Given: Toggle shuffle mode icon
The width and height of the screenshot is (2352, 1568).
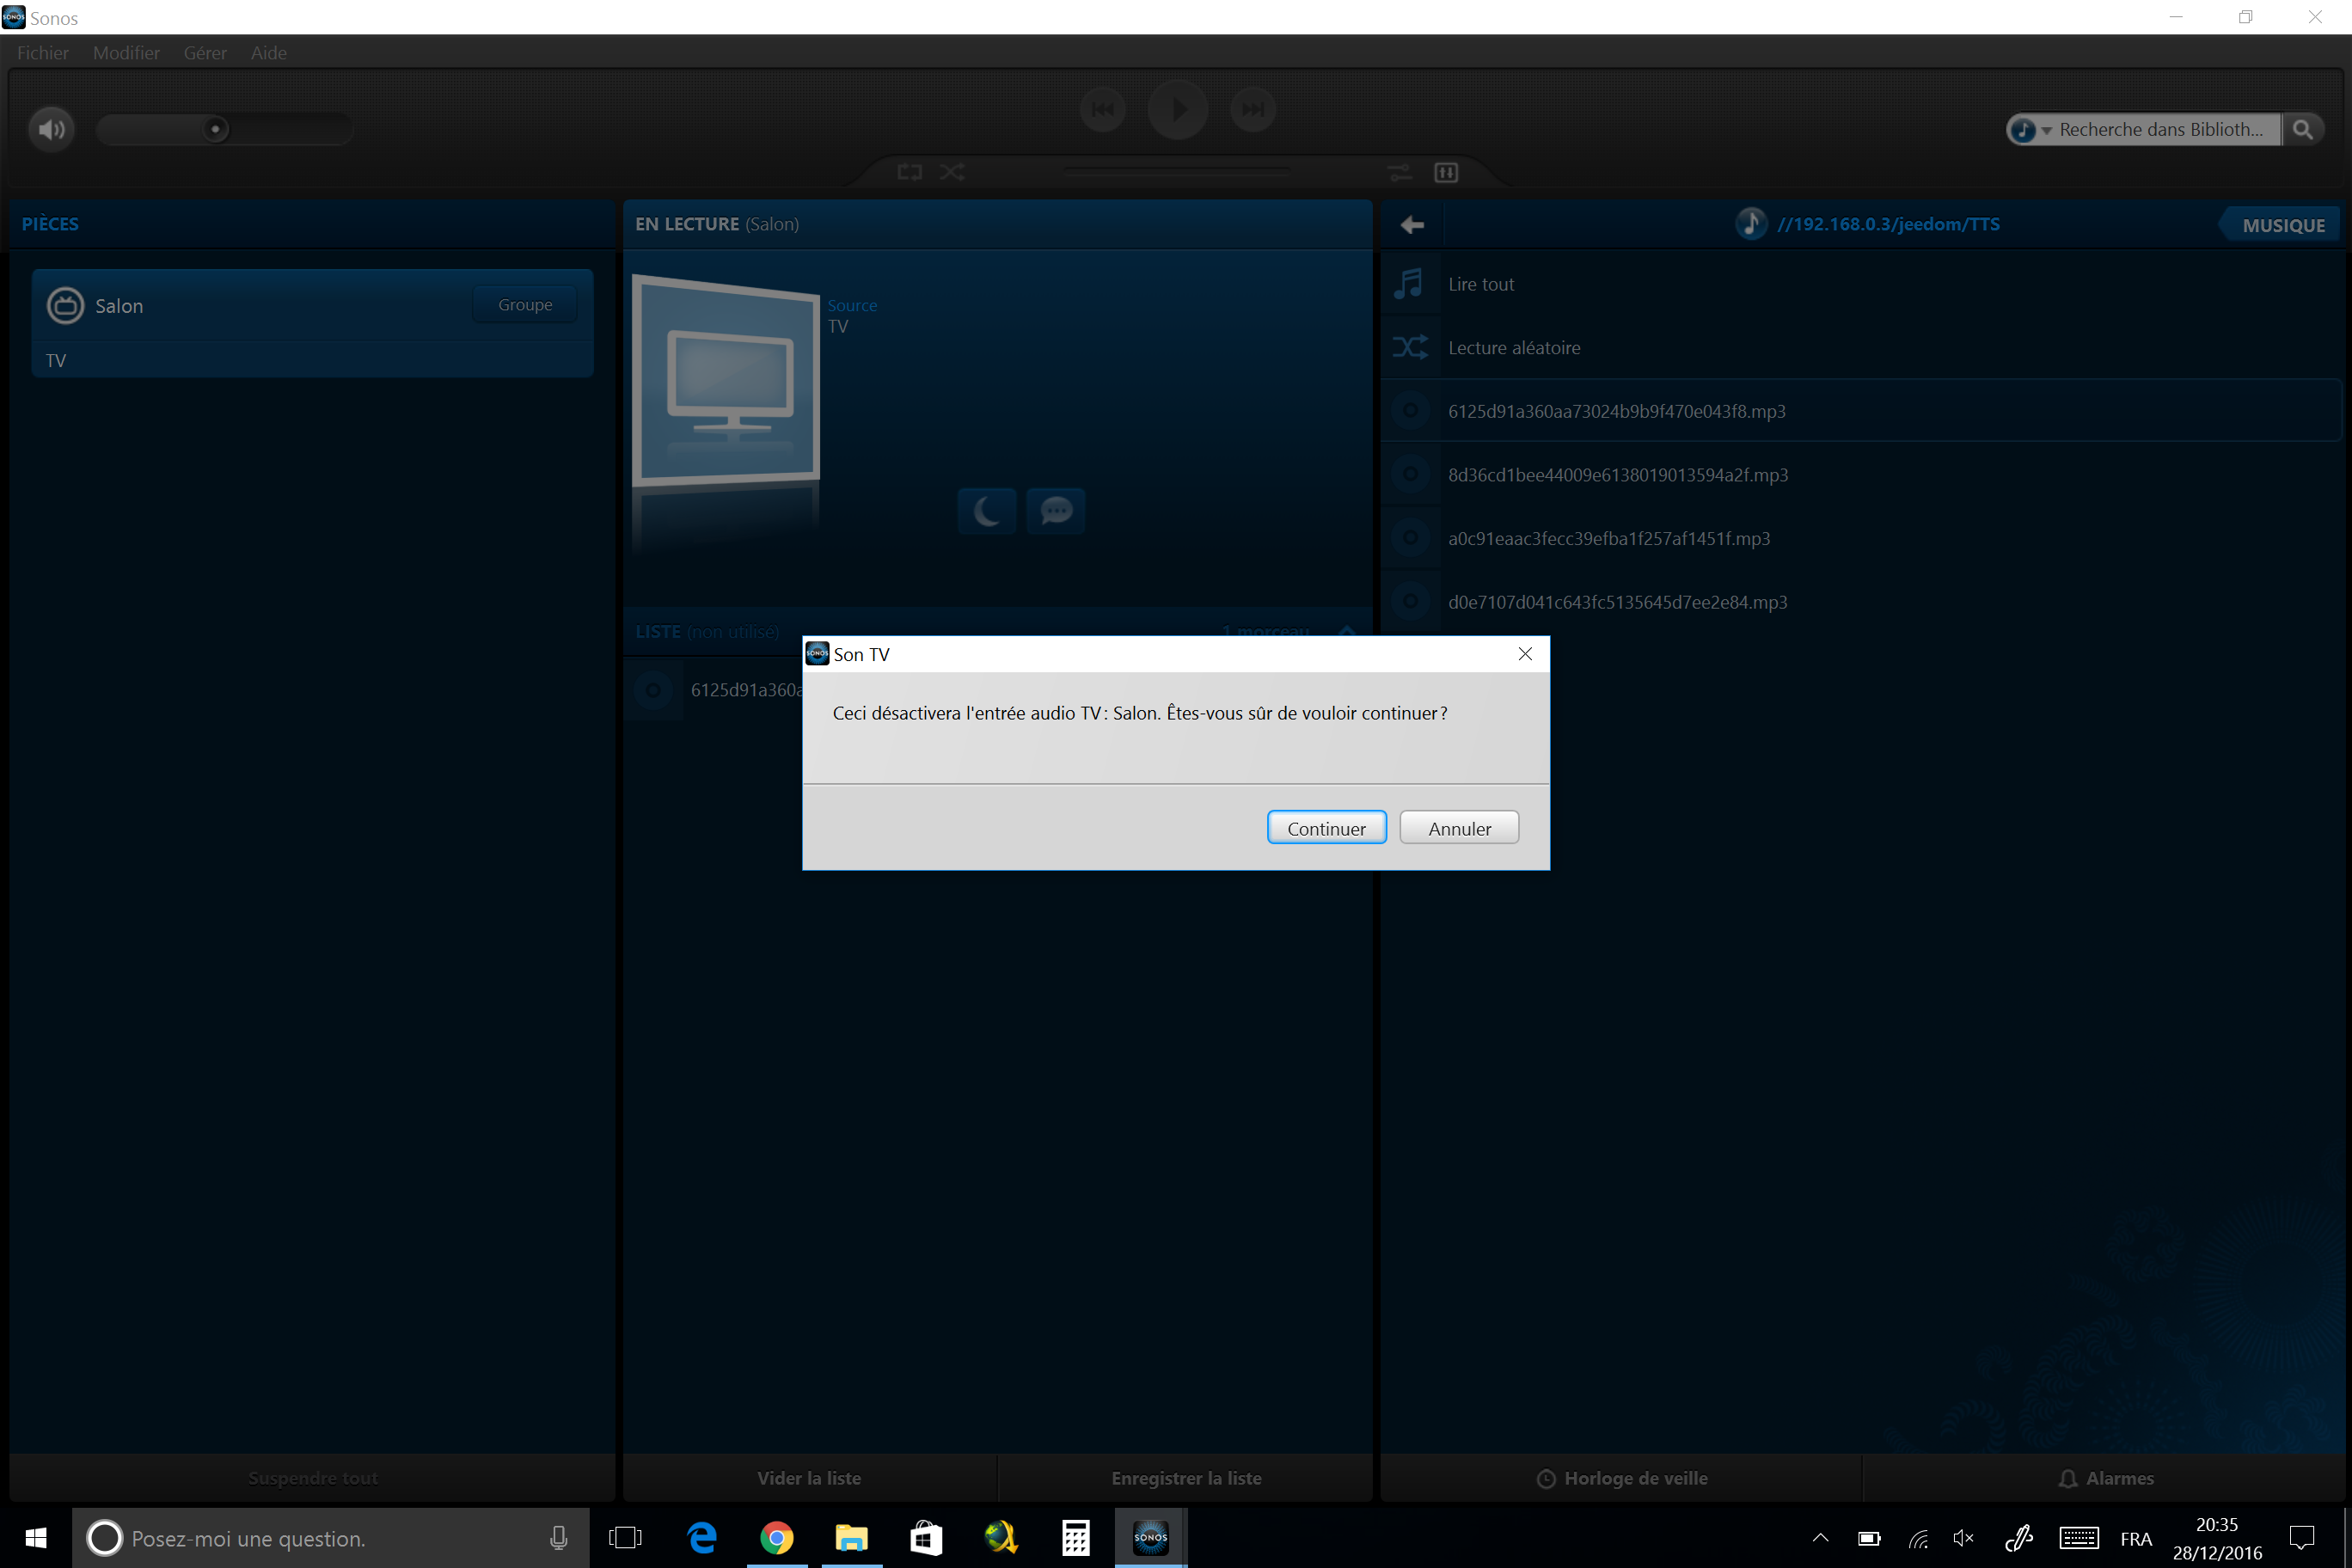Looking at the screenshot, I should 952,172.
